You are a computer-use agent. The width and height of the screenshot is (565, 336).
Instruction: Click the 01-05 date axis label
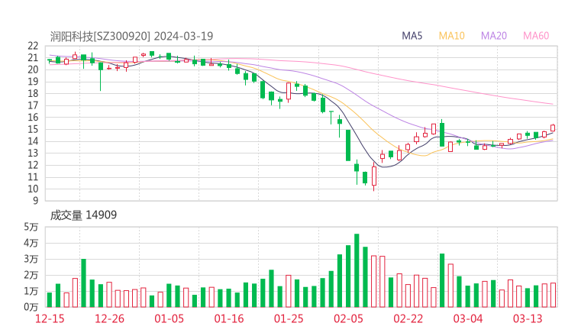click(169, 318)
